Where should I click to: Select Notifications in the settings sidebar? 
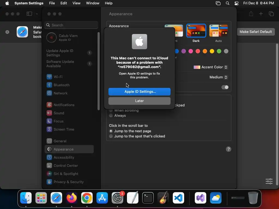(69, 105)
